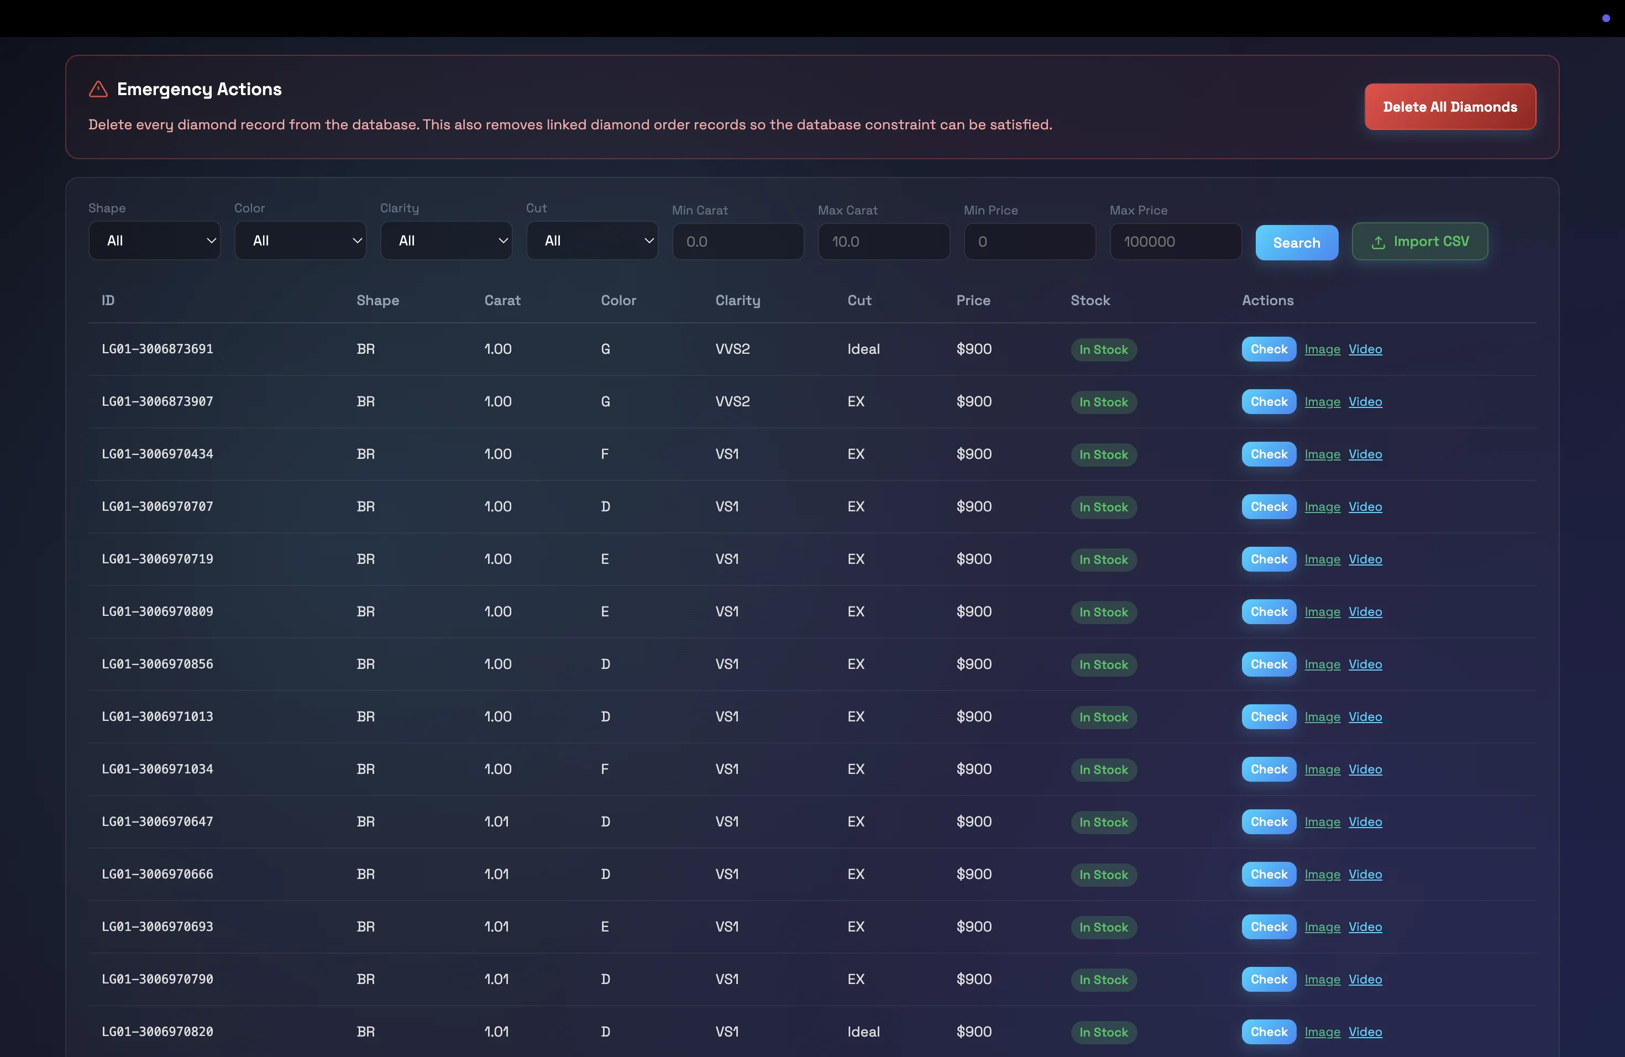Play Video of diamond LG01-3006970434
The height and width of the screenshot is (1057, 1625).
click(1365, 454)
